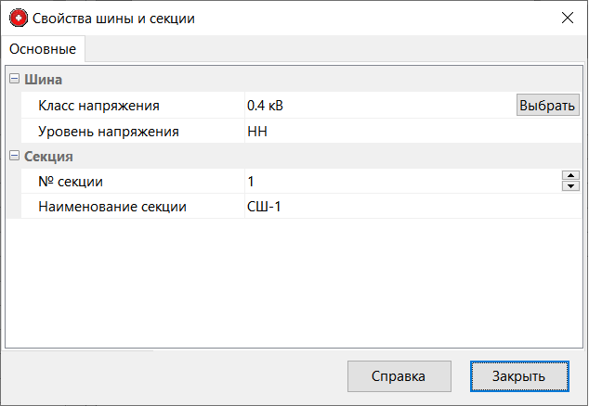589x406 pixels.
Task: Select the Наименование секции property label
Action: pos(112,206)
